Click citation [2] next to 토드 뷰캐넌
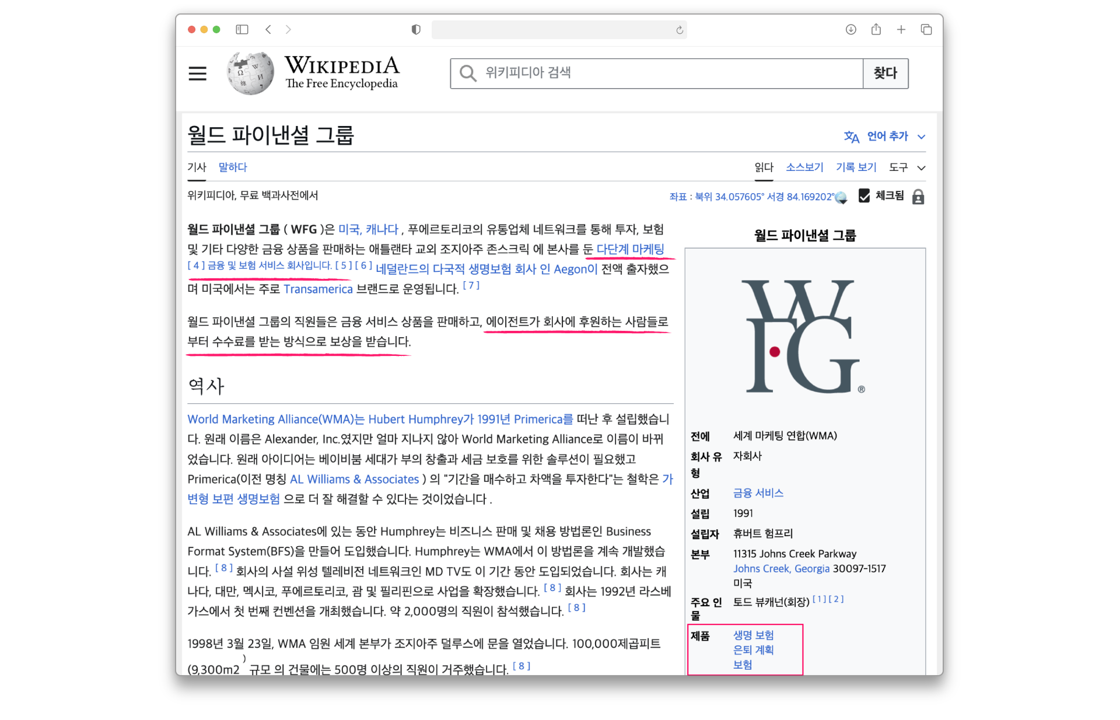This screenshot has height=720, width=1120. tap(836, 599)
